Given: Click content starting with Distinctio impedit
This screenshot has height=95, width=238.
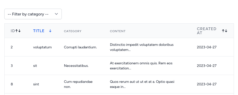Looking at the screenshot, I should click(142, 47).
